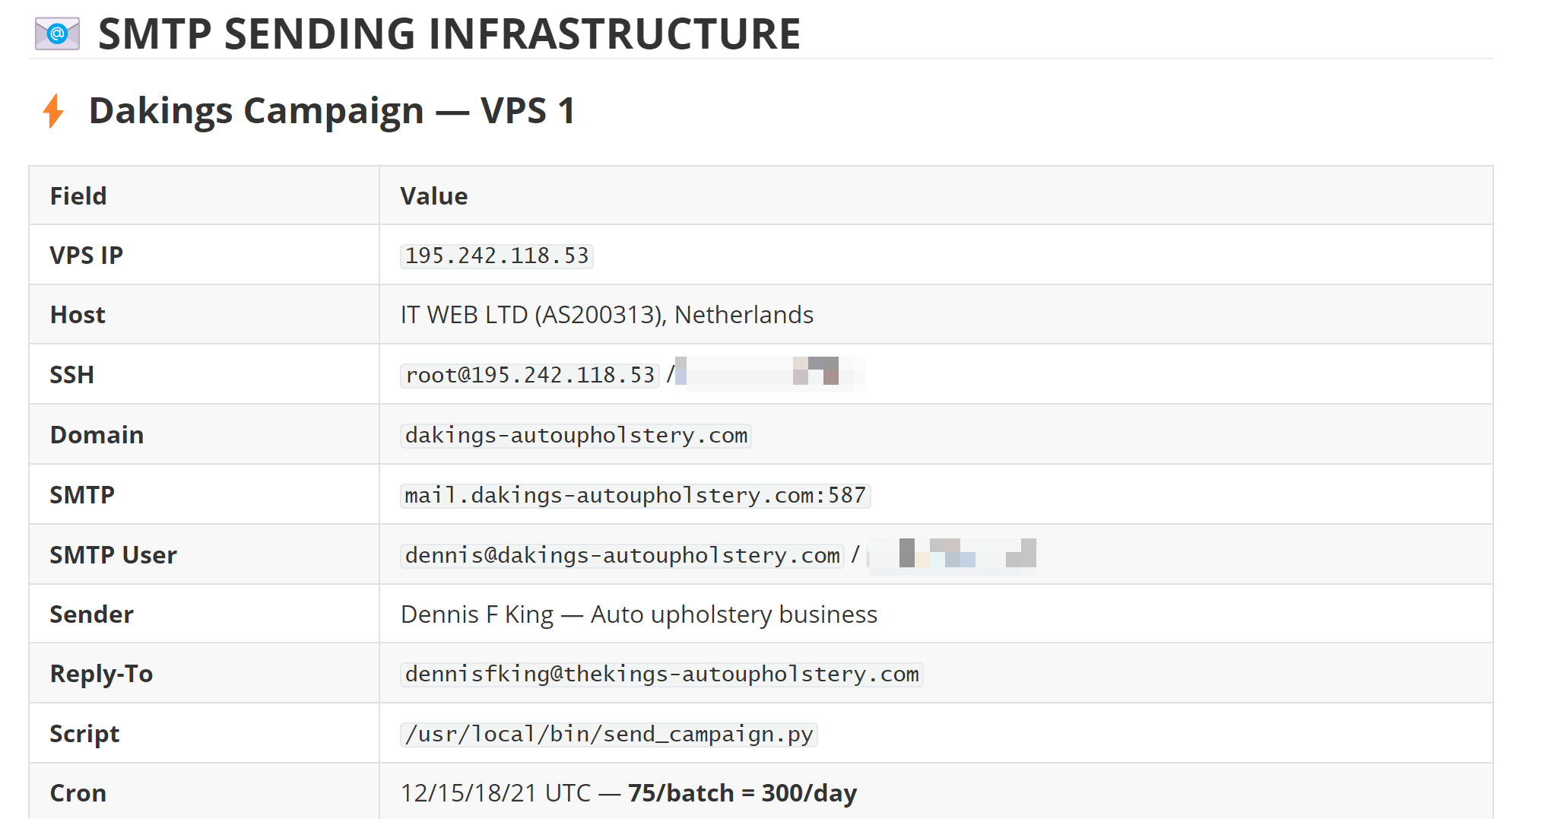Click the dennis@dakings-autoupholstery.com SMTP user
This screenshot has height=819, width=1564.
(x=622, y=555)
